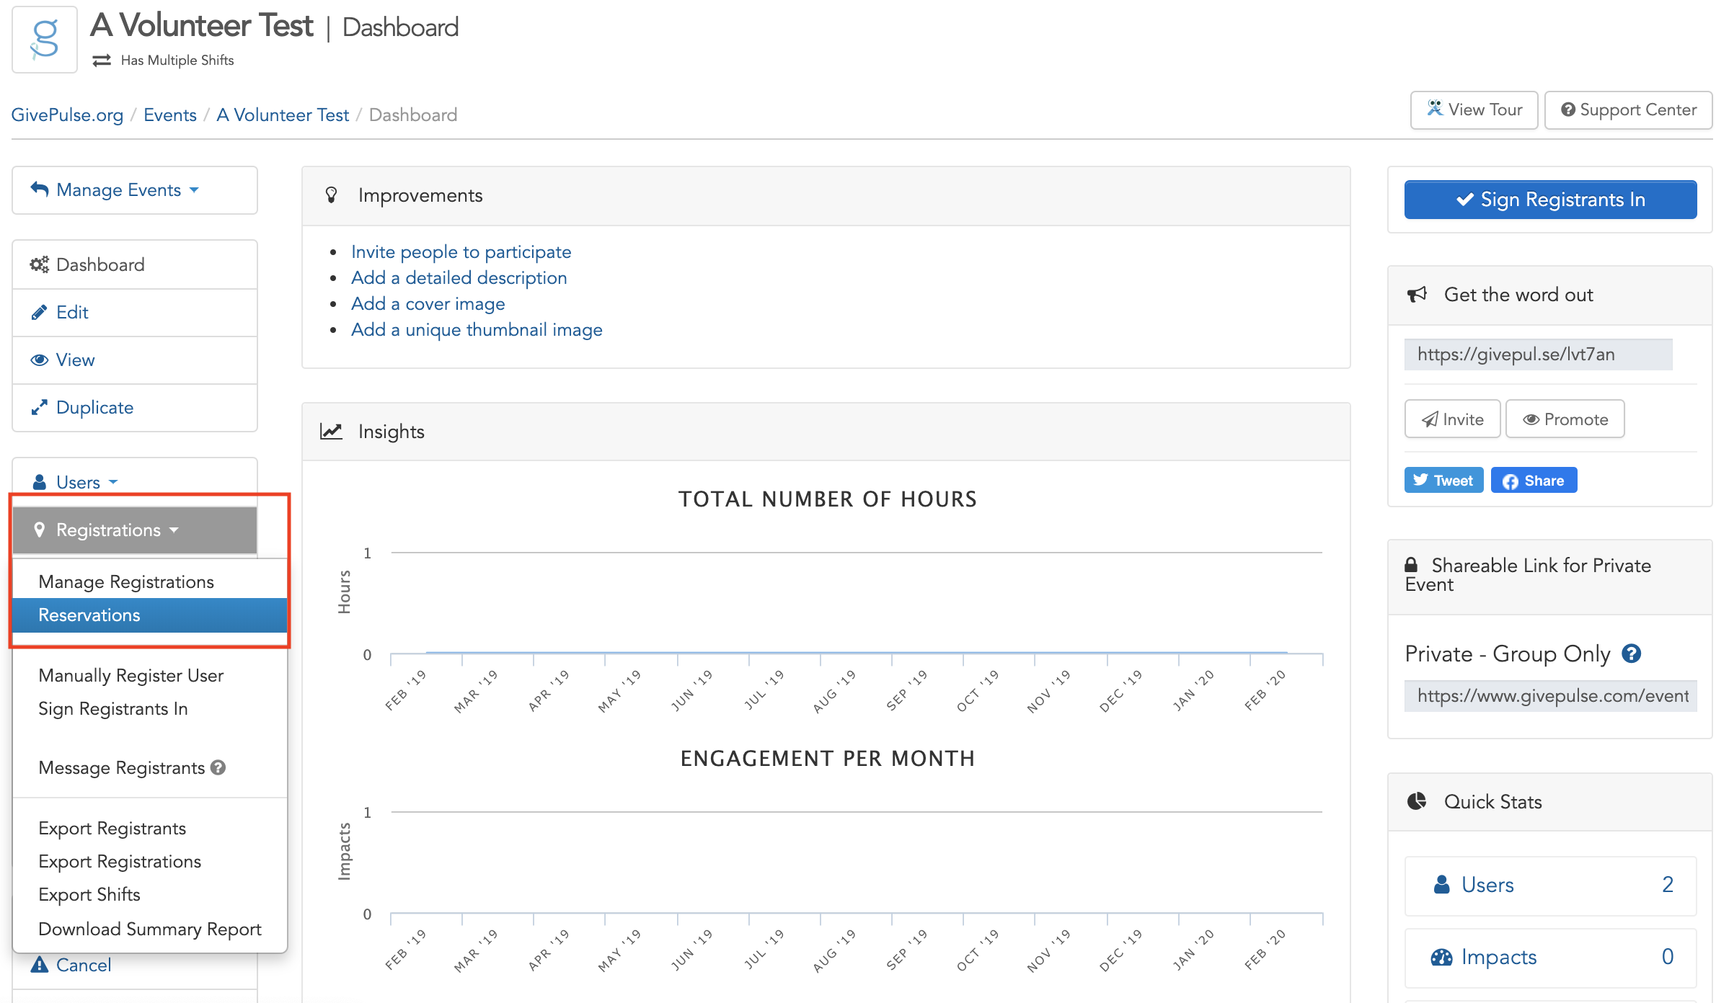Choose Download Summary Report option
Viewport: 1716px width, 1003px height.
point(150,929)
